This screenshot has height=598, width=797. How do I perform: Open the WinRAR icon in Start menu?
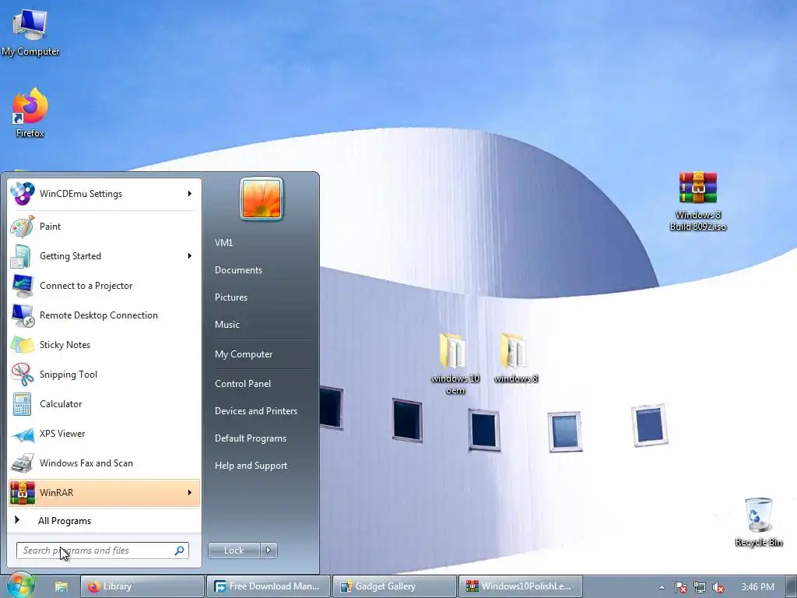(x=22, y=493)
